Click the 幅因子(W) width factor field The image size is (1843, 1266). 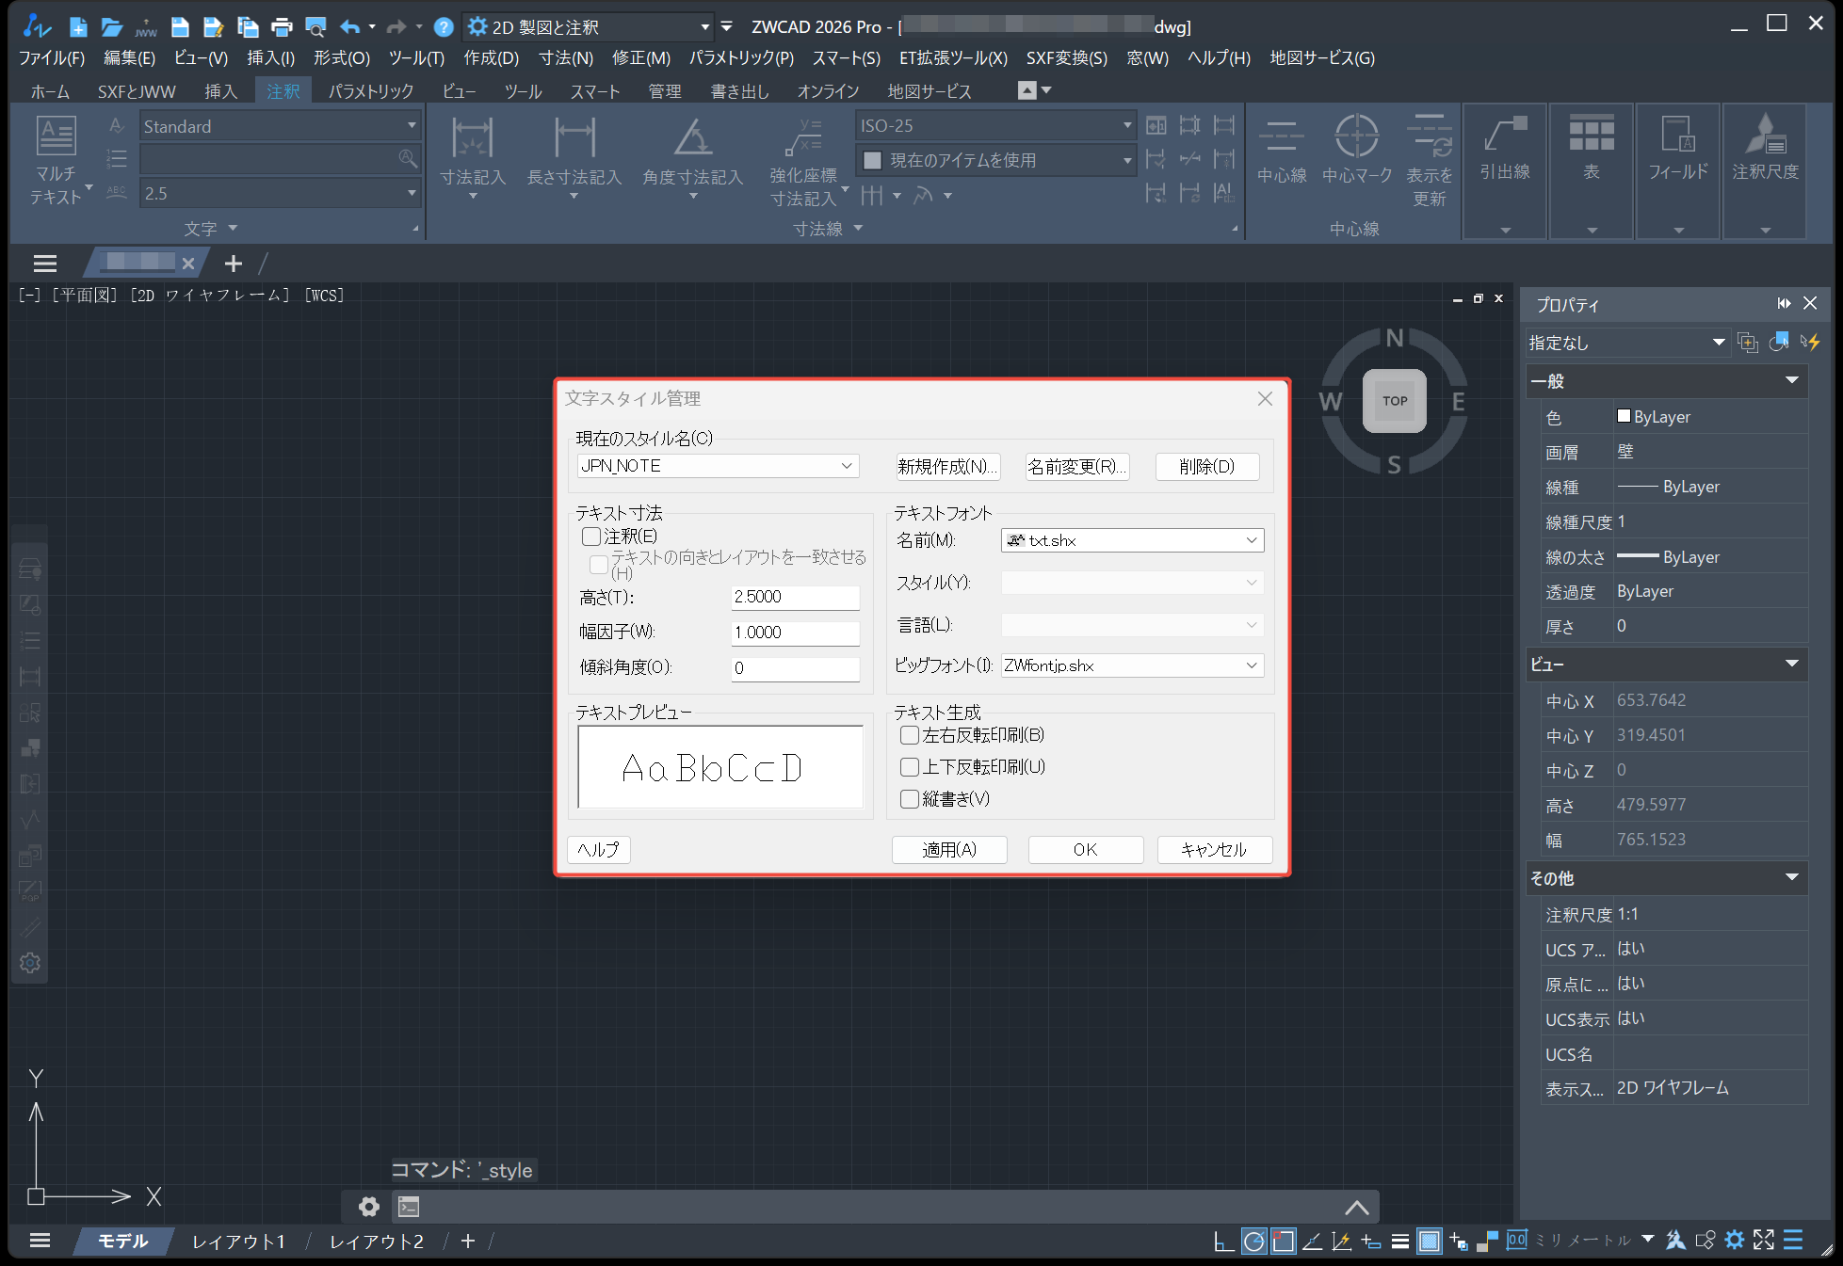click(795, 633)
